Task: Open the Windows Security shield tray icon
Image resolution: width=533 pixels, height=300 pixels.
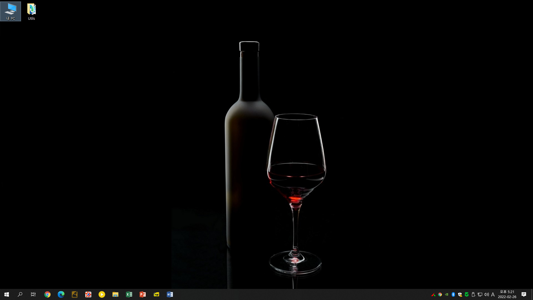Action: 460,294
